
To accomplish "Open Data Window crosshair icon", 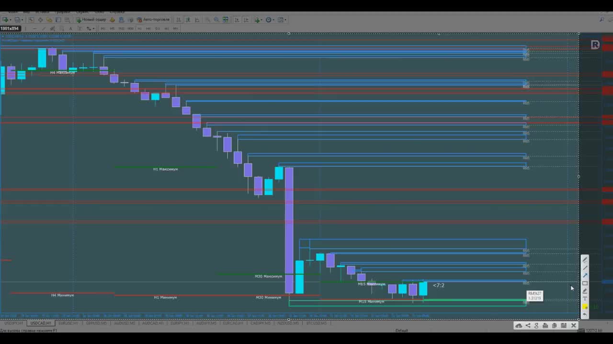I will click(40, 20).
